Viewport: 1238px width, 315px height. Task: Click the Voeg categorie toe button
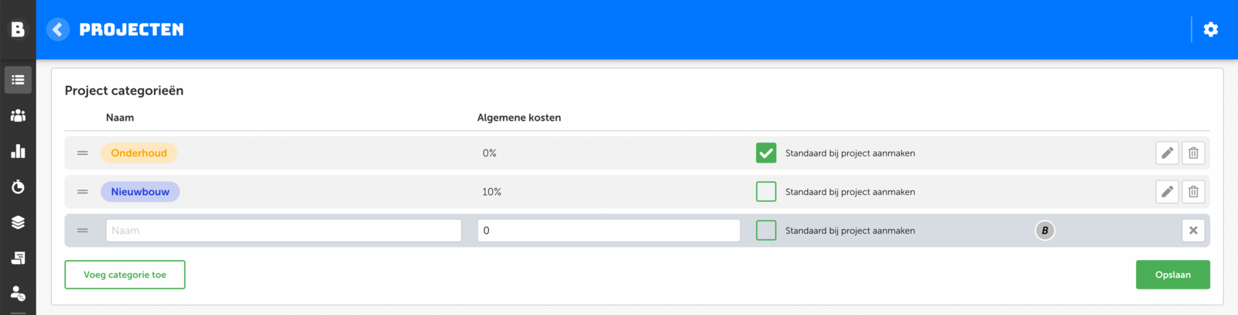tap(125, 275)
